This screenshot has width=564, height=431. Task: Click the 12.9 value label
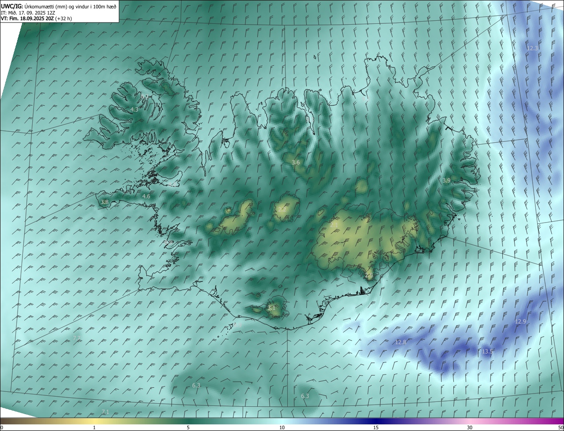(520, 321)
